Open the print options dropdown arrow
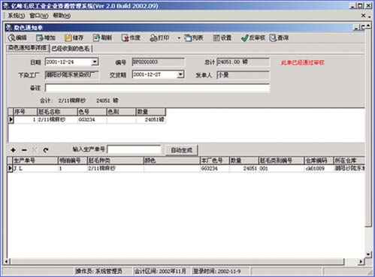The image size is (375, 277). coord(179,38)
